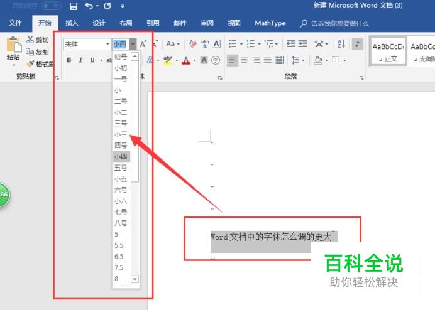Open the underline style dropdown arrow
This screenshot has width=435, height=310.
point(101,60)
